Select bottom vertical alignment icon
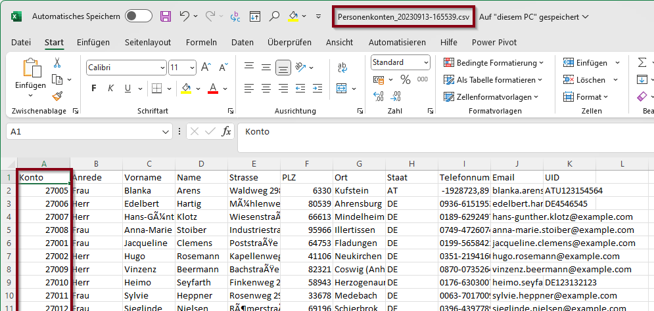The height and width of the screenshot is (311, 654). 283,68
